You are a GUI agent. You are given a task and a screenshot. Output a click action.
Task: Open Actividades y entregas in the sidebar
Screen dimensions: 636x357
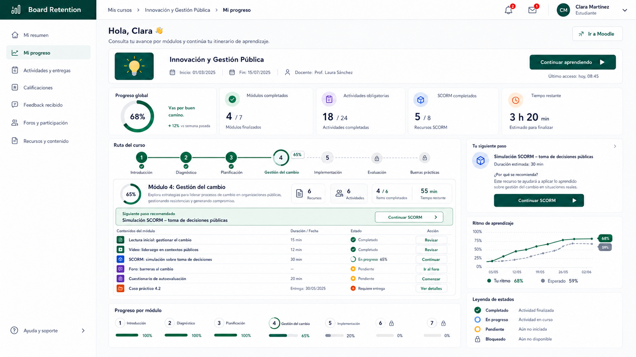pos(48,70)
